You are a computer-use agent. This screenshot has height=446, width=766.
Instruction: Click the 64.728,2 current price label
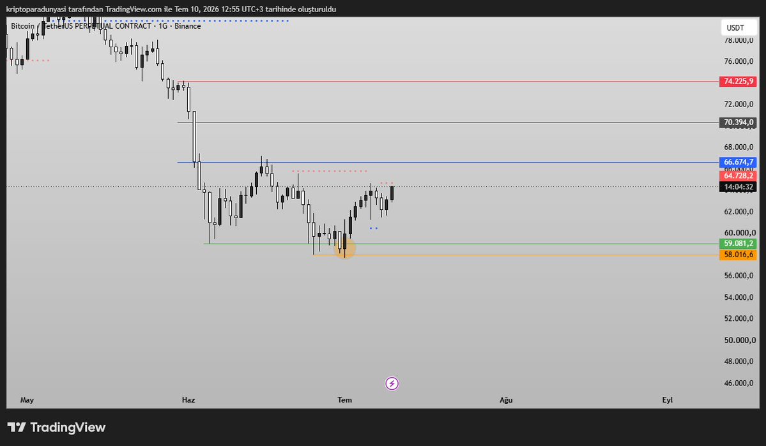point(738,175)
